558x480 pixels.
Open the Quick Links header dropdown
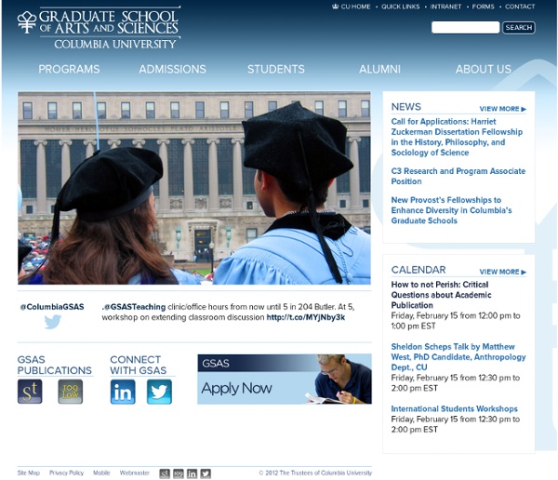point(400,7)
